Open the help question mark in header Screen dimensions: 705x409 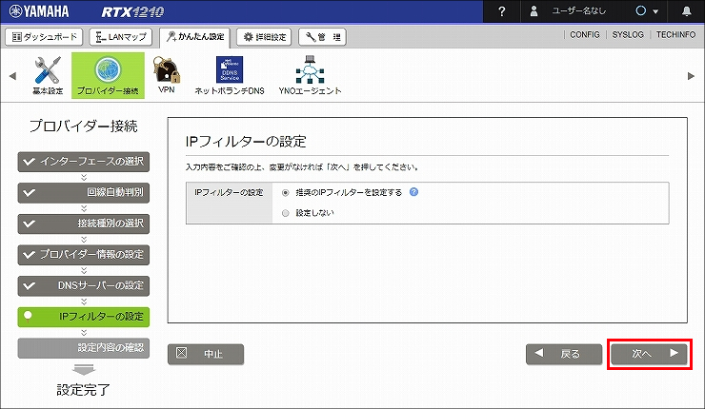[x=502, y=11]
